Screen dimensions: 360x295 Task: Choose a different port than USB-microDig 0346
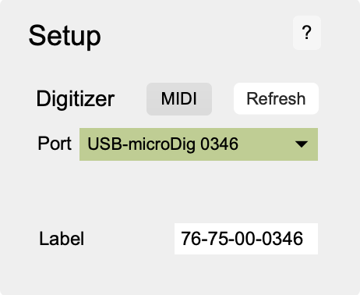pyautogui.click(x=199, y=144)
